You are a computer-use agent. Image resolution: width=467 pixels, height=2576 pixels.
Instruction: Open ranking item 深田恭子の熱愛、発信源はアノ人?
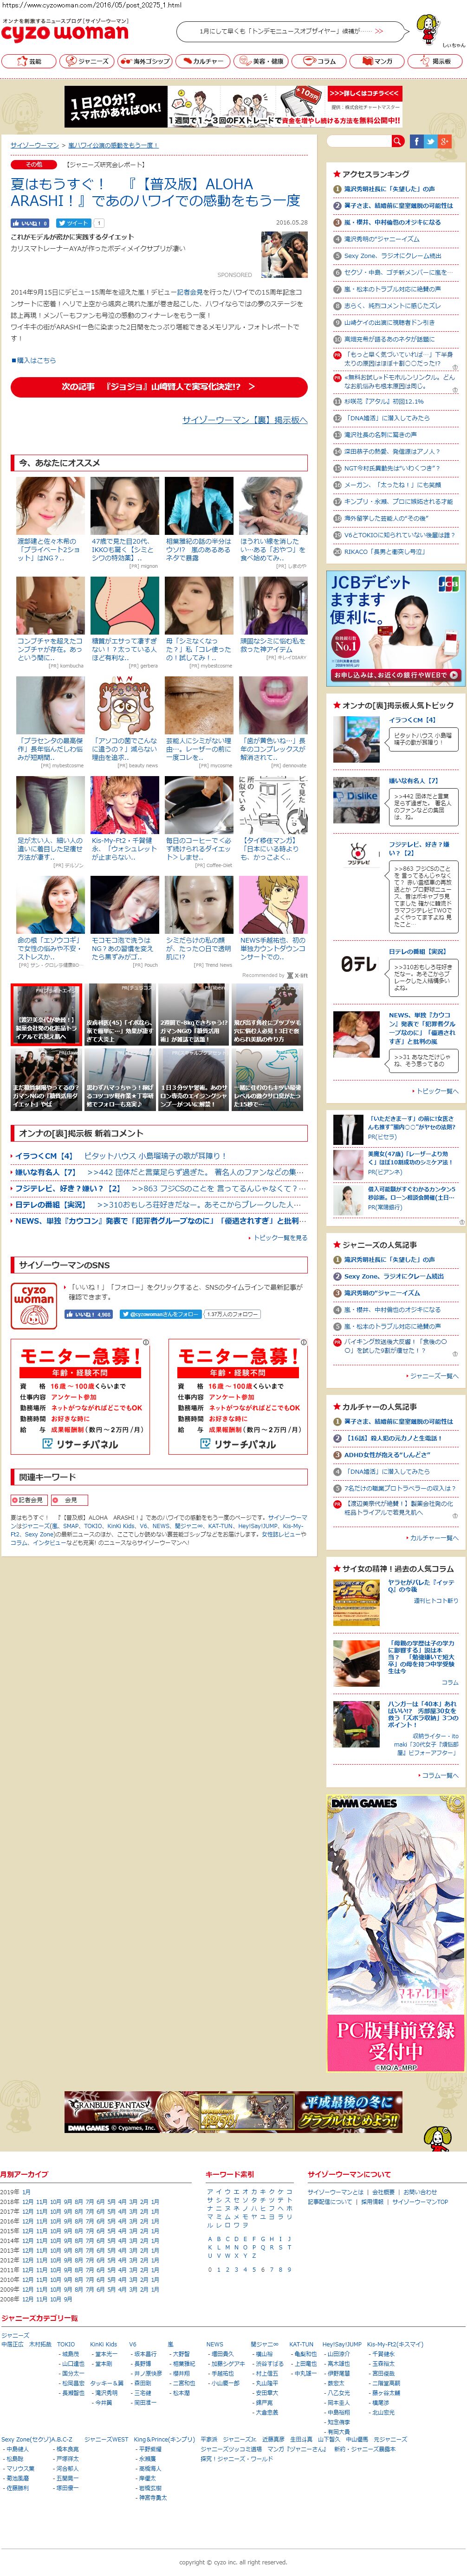392,451
